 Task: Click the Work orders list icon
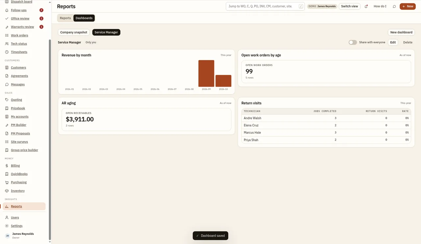coord(7,35)
